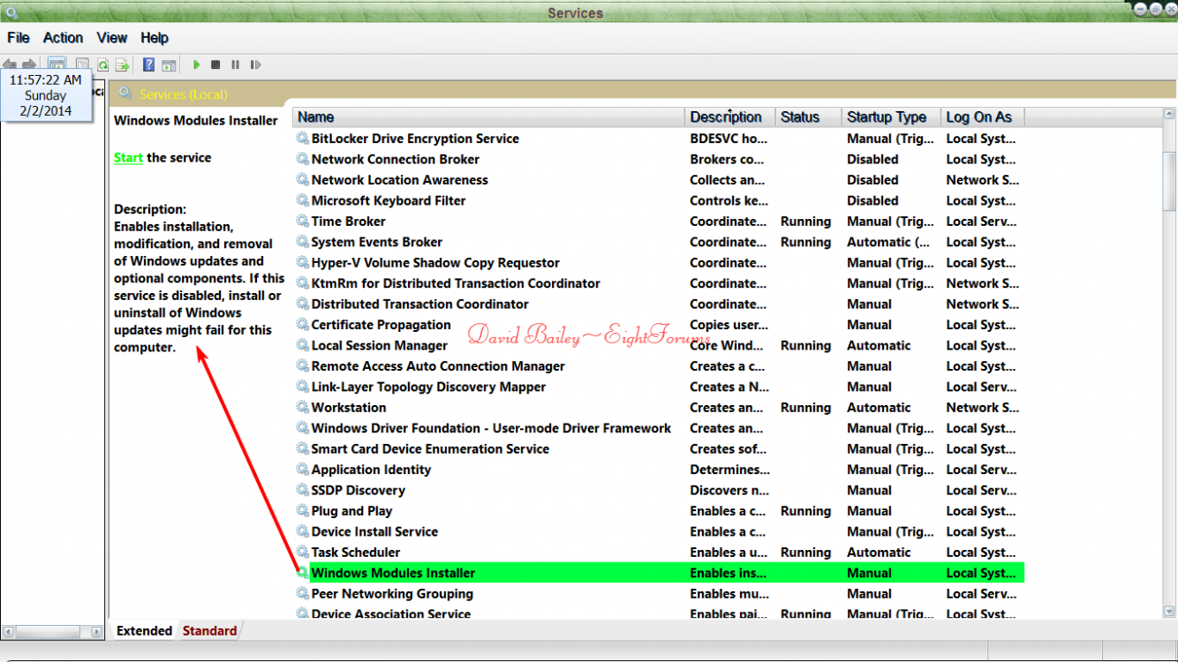Image resolution: width=1178 pixels, height=662 pixels.
Task: Click the Services window title-bar magnifier icon
Action: coord(11,12)
